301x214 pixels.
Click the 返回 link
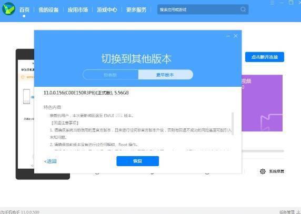point(51,161)
